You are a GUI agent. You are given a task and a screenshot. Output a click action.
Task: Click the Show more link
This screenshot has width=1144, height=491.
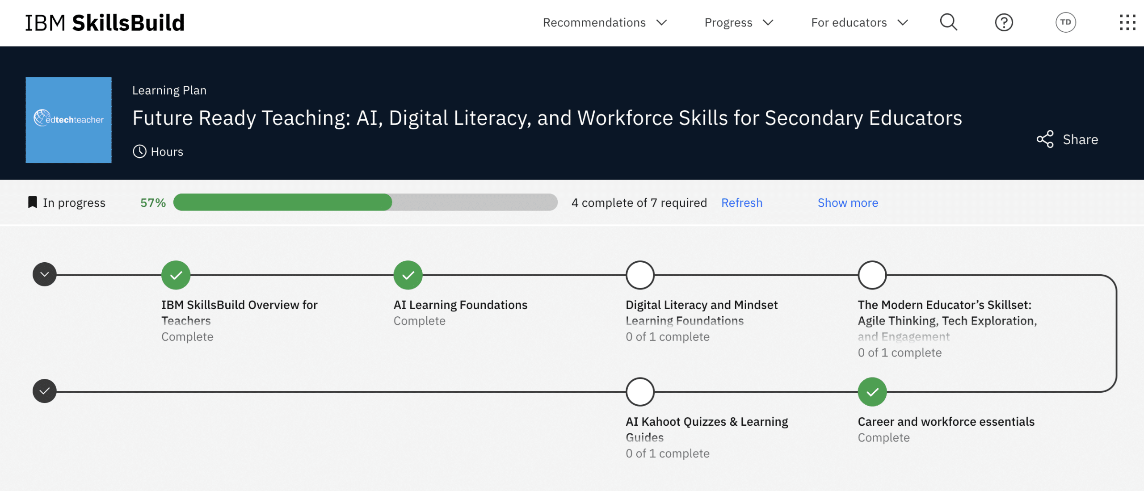pos(847,202)
